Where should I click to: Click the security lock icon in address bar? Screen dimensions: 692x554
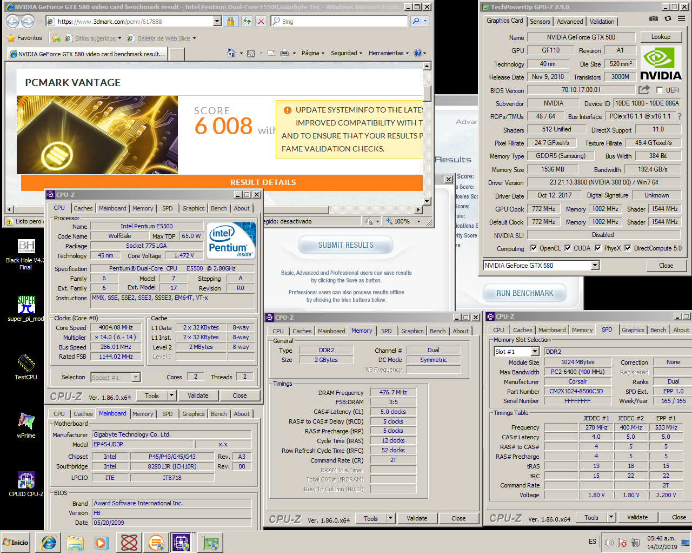[230, 21]
